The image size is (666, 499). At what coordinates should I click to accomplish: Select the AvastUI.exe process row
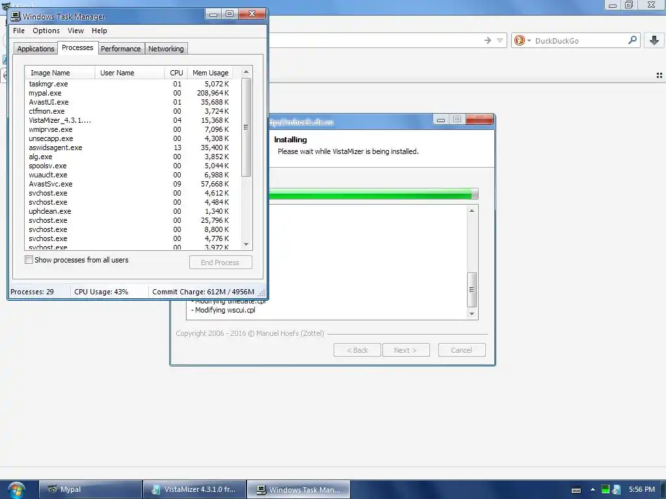tap(133, 102)
